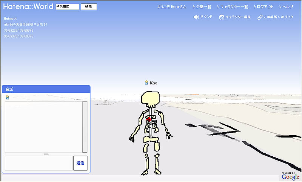Screen dimensions: 302x182
Task: Click the Hatena::World logo
Action: pyautogui.click(x=28, y=6)
